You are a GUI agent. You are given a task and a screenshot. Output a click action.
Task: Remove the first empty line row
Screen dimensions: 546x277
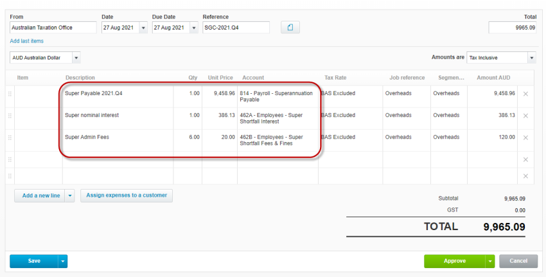coord(525,159)
